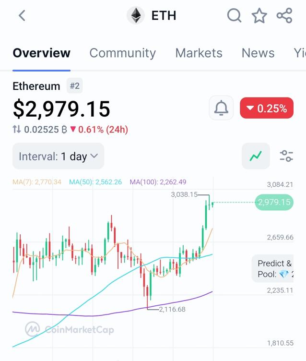Viewport: 306px width, 361px height.
Task: Tap the #2 rank badge
Action: (x=74, y=86)
